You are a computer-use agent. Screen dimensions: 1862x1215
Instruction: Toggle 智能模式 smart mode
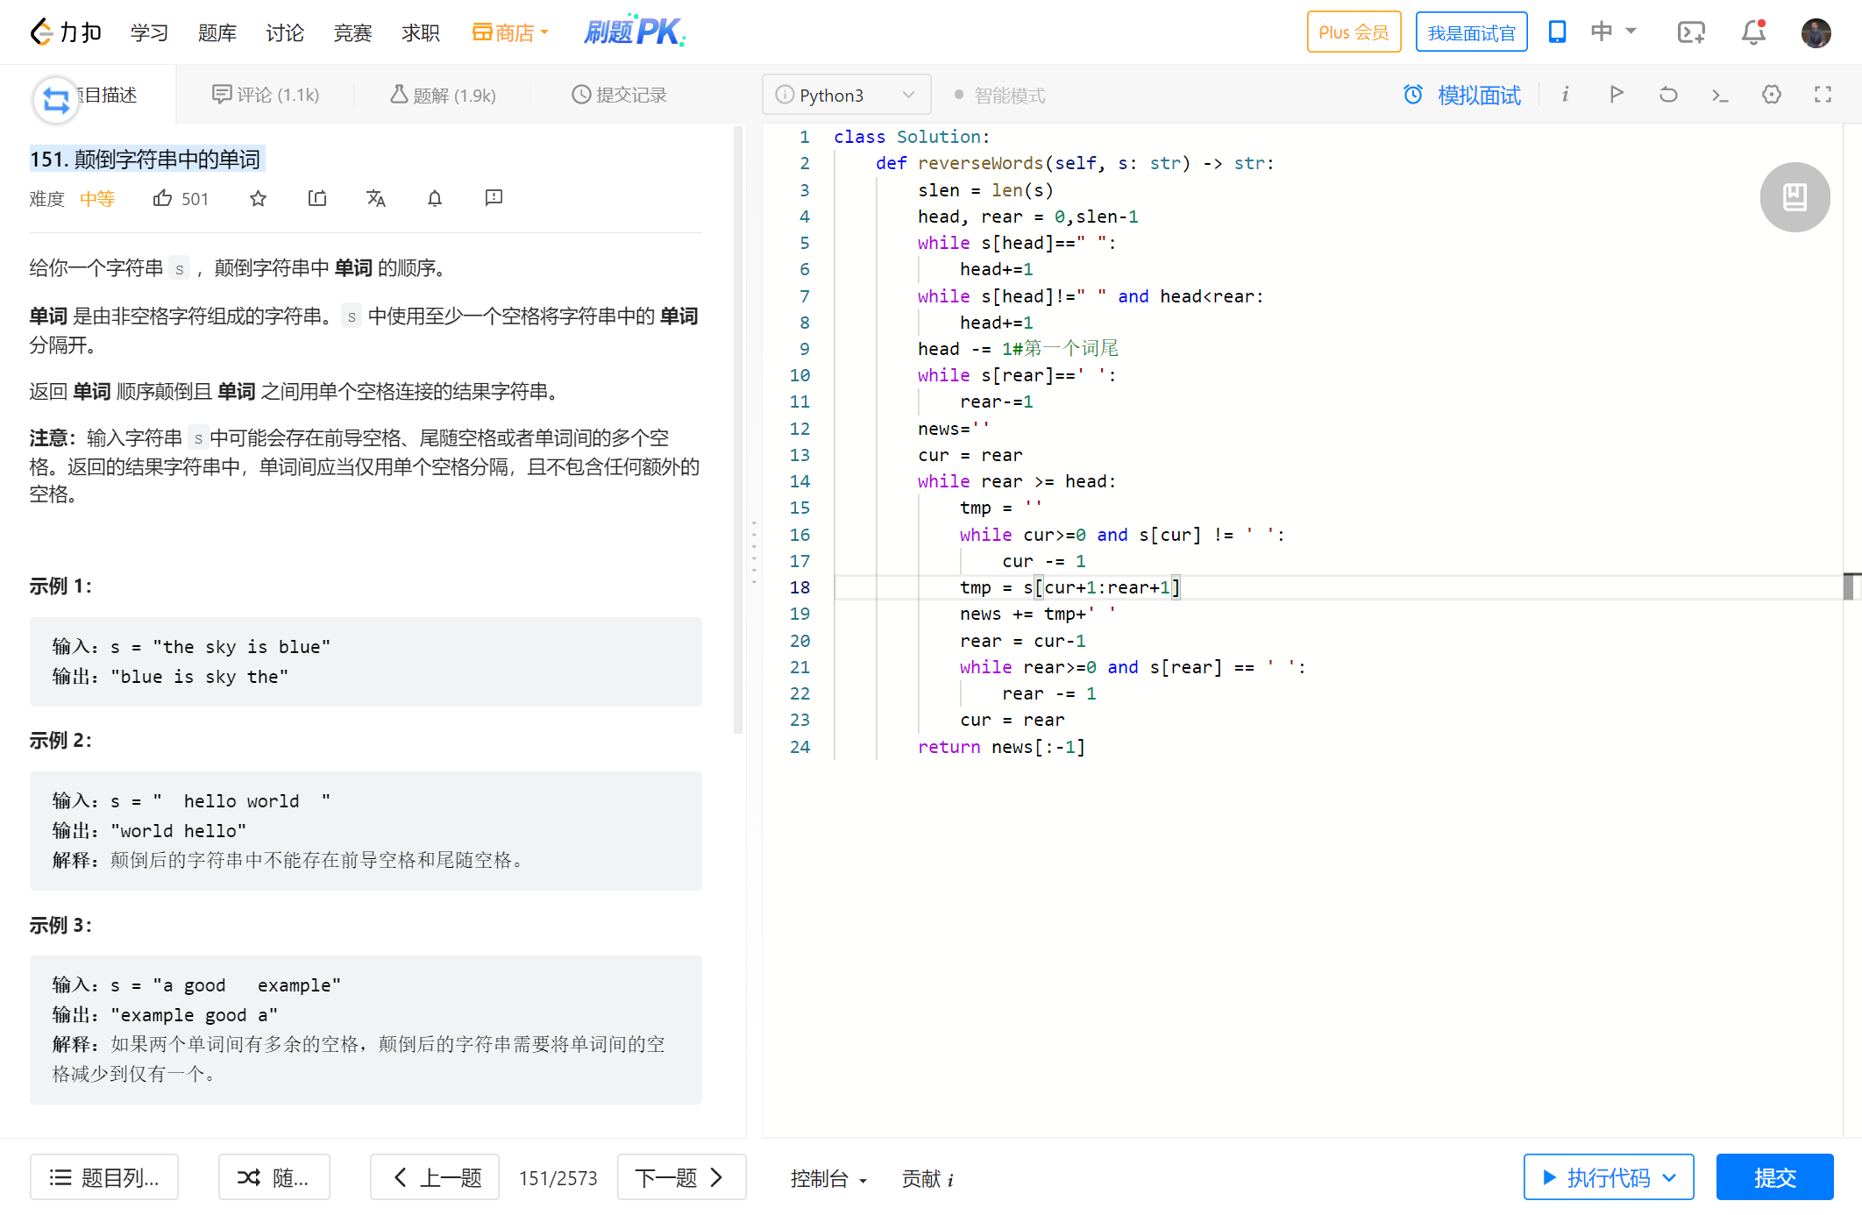click(x=1000, y=95)
